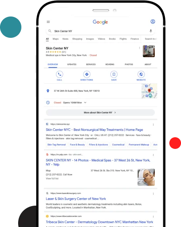This screenshot has height=227, width=181.
Task: Open Laser & Skin Surgery Center link
Action: (76, 199)
